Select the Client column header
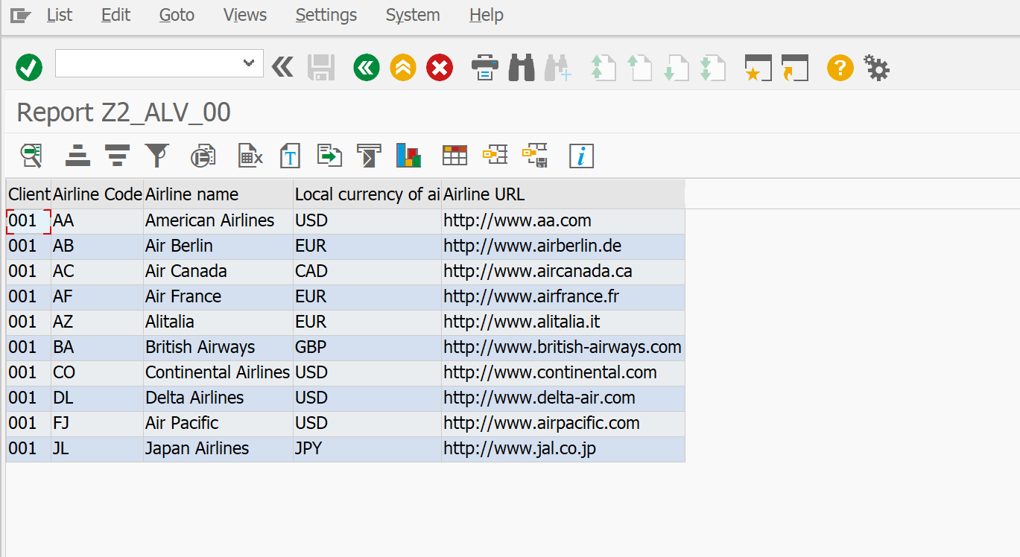 (x=29, y=194)
